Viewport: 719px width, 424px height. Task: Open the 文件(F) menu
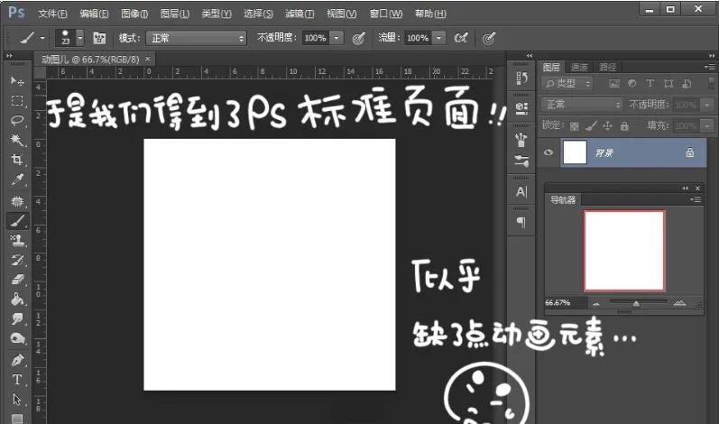coord(52,14)
